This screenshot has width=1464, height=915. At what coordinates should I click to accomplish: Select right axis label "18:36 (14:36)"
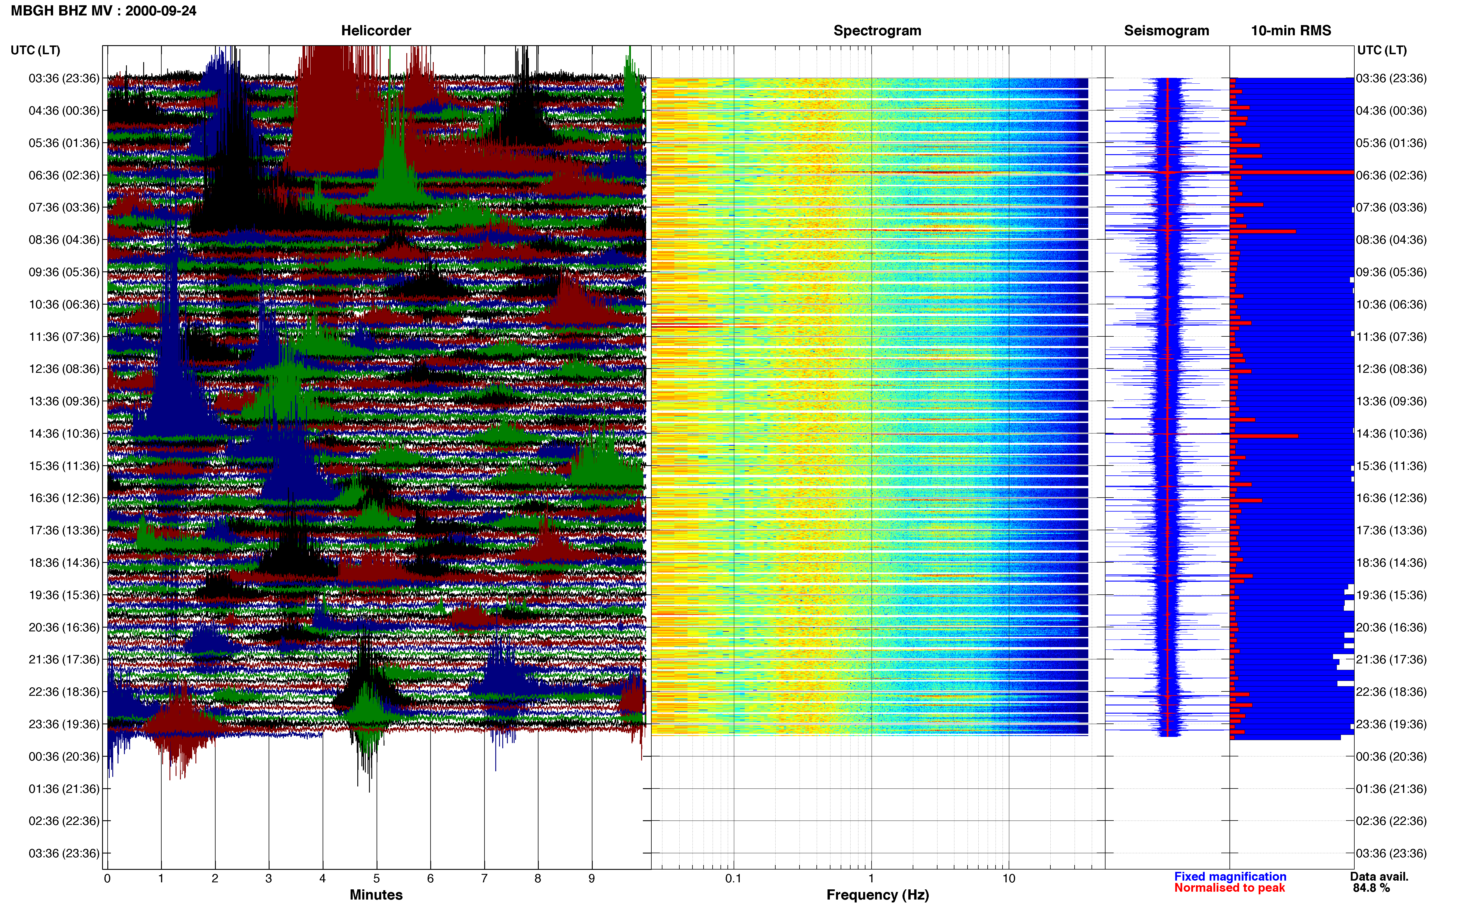click(x=1391, y=563)
